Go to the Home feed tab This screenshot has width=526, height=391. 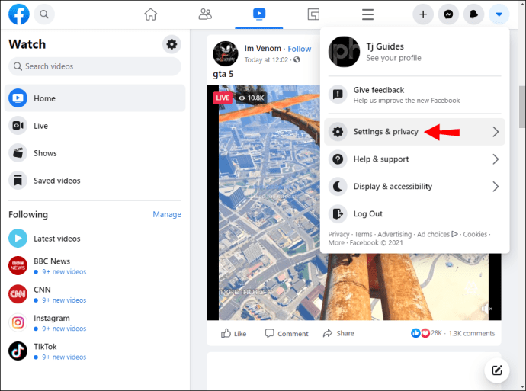[151, 14]
